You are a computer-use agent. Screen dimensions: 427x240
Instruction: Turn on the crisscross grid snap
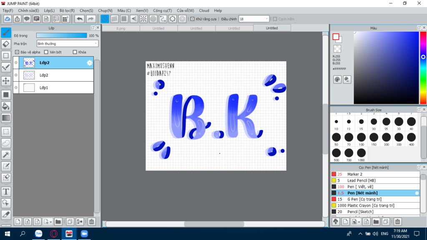(124, 19)
